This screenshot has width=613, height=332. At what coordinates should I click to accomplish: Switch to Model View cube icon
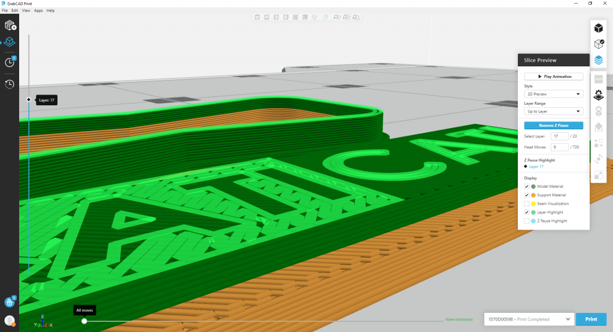click(x=598, y=28)
